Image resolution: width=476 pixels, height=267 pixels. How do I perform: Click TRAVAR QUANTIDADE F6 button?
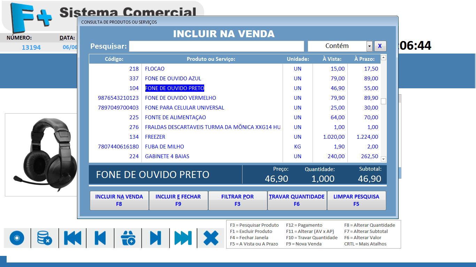click(297, 201)
